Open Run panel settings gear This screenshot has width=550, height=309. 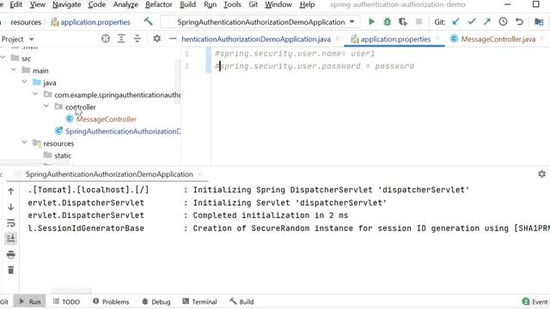pos(542,173)
